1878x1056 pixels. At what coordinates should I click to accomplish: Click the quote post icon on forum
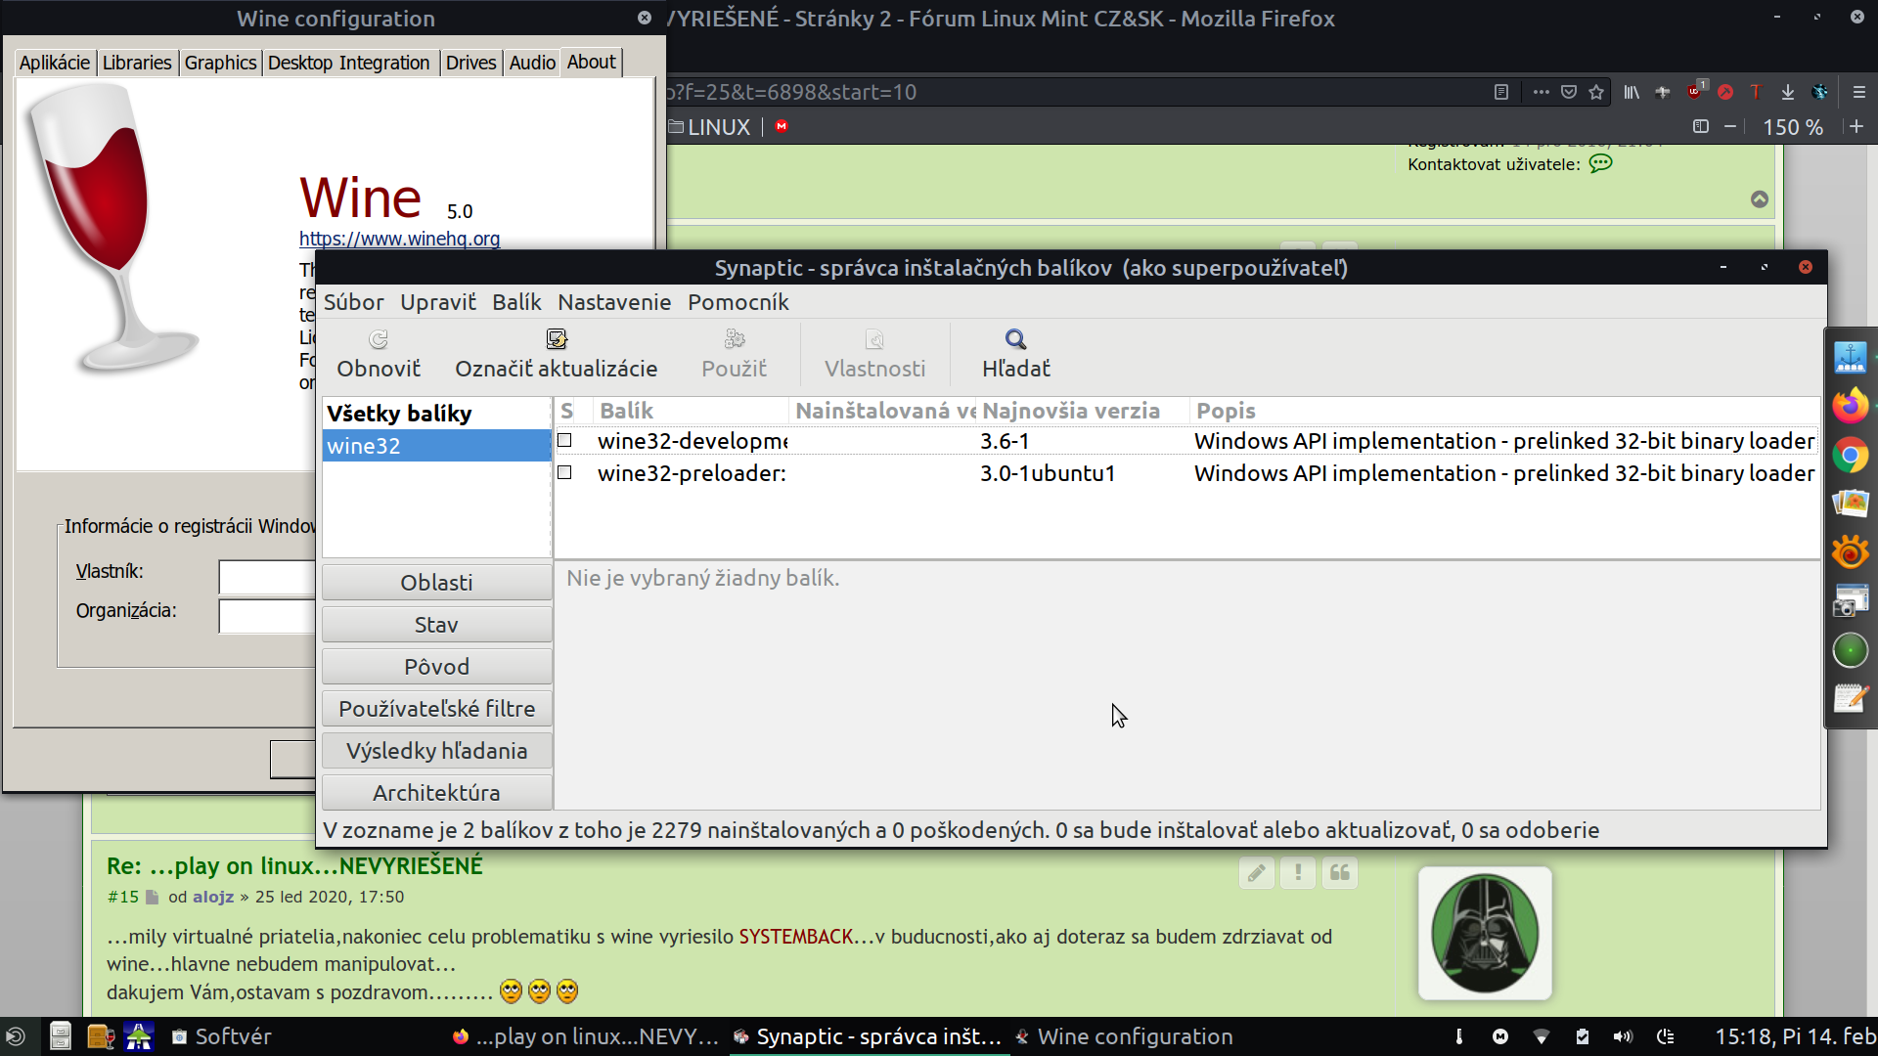click(1339, 872)
